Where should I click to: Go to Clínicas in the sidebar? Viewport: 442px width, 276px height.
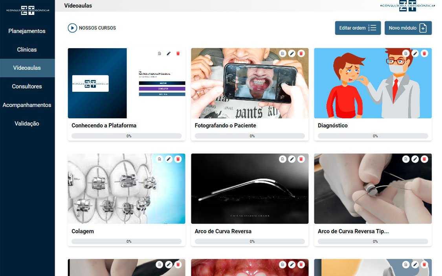(27, 49)
